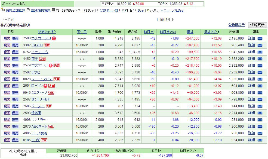Open 登録銘柄編集 link

pyautogui.click(x=41, y=10)
